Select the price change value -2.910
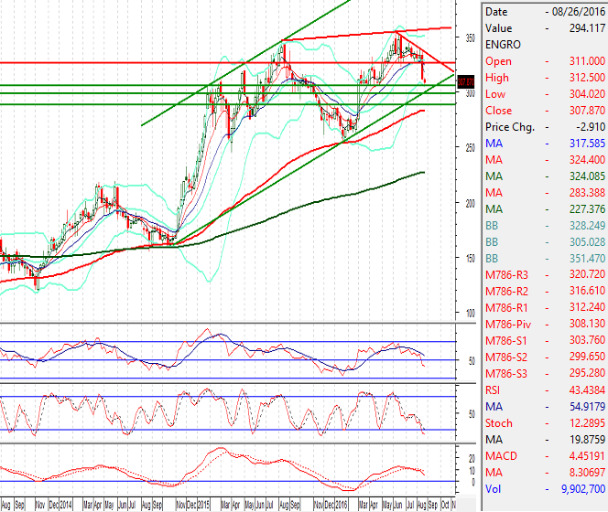The image size is (608, 512). [x=592, y=127]
